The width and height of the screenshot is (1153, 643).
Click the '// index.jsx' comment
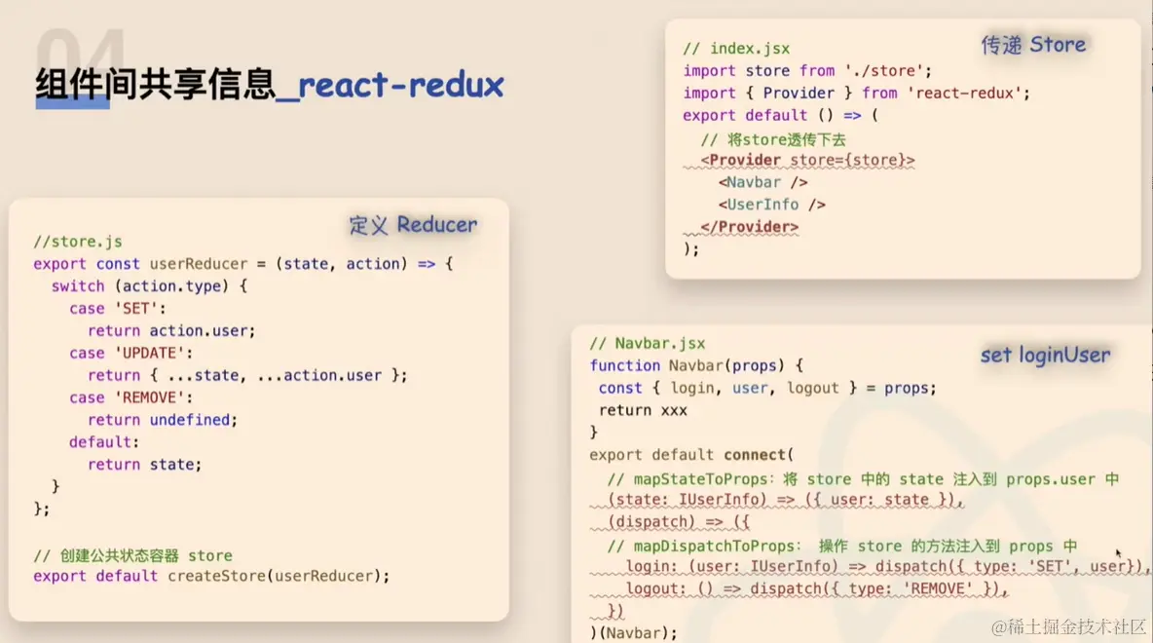pos(736,49)
